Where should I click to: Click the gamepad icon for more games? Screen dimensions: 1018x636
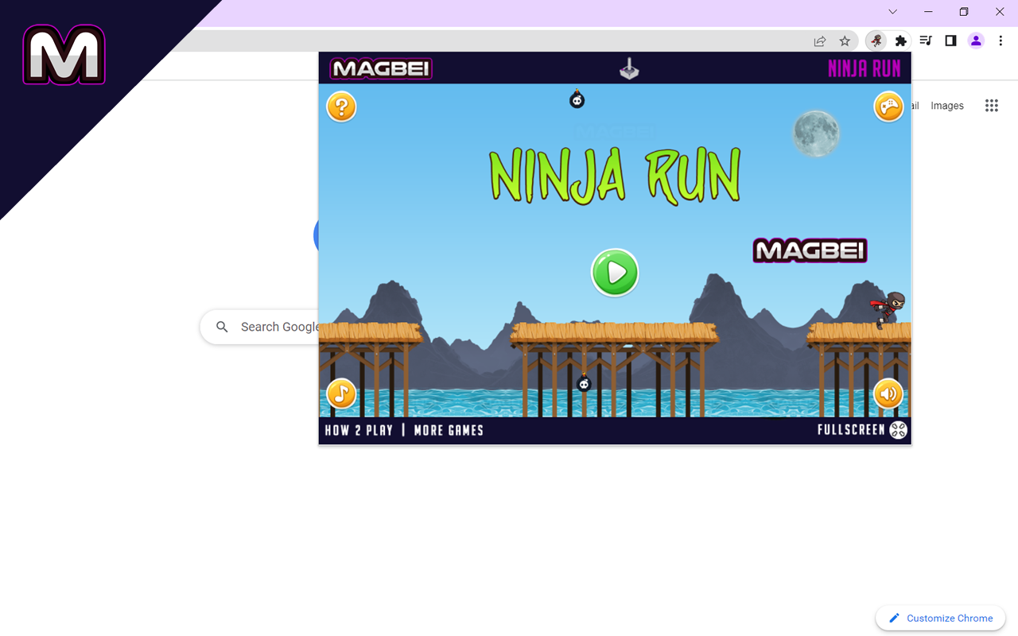pyautogui.click(x=888, y=106)
